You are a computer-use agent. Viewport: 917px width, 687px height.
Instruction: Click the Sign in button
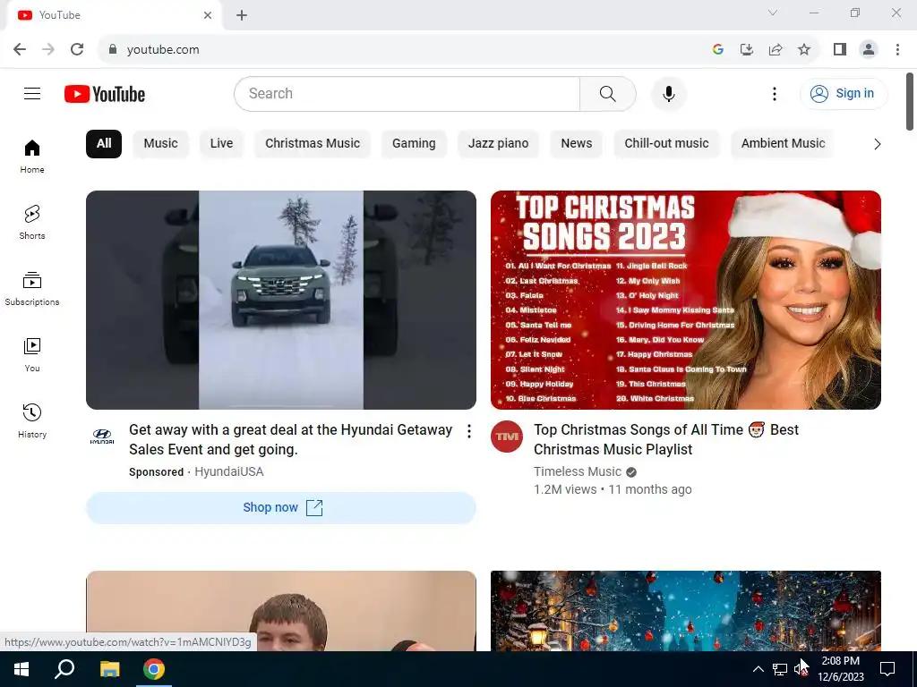[844, 93]
